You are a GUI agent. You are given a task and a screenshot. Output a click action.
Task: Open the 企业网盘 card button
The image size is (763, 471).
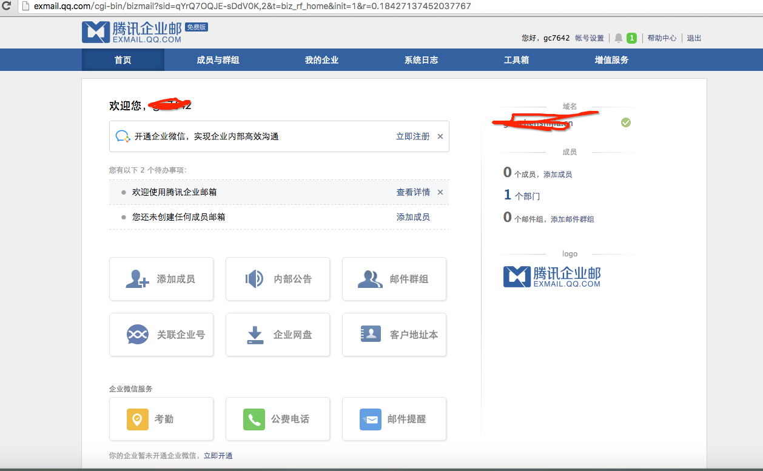point(278,335)
